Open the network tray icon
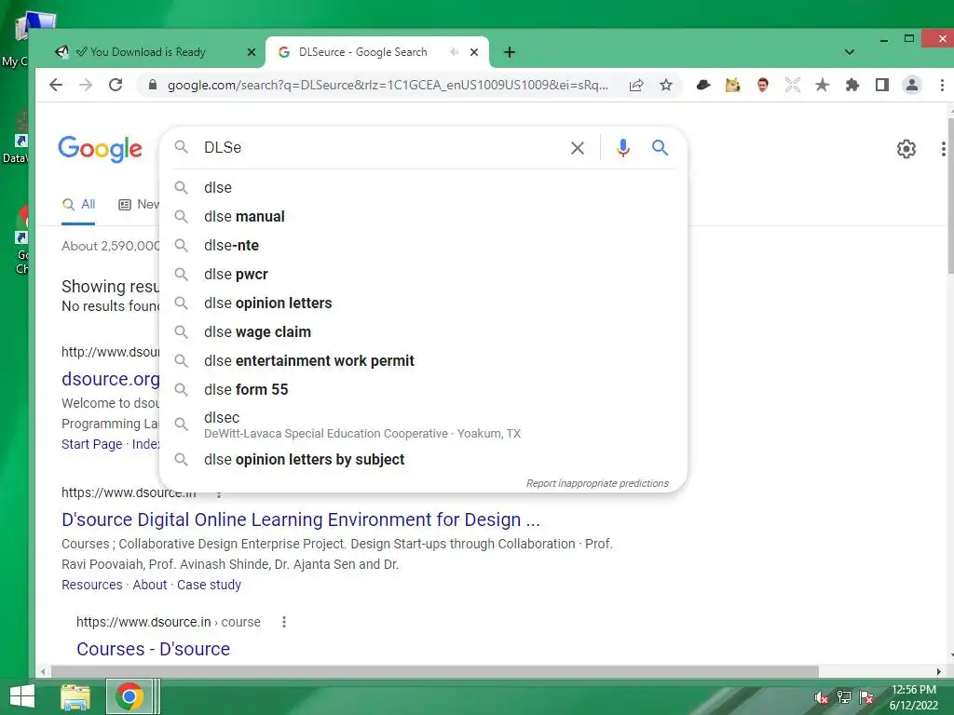This screenshot has height=715, width=954. click(x=844, y=697)
